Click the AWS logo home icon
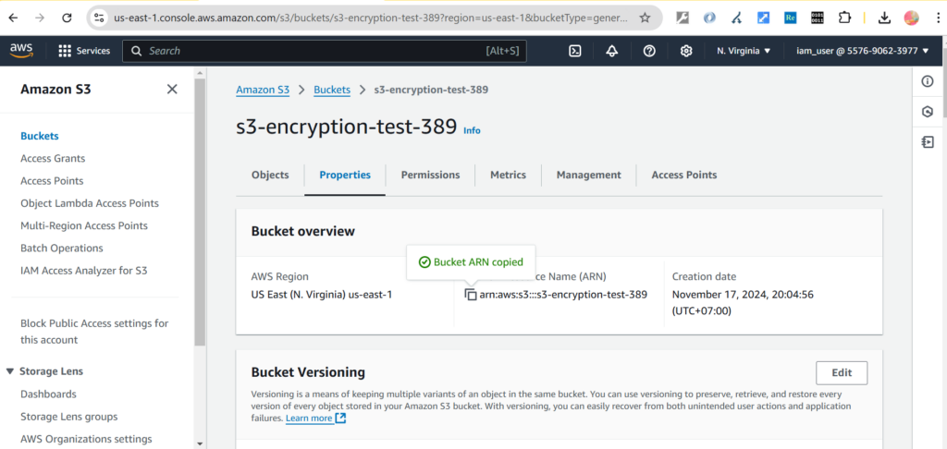Image resolution: width=947 pixels, height=449 pixels. click(22, 50)
